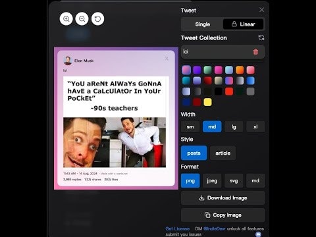Choose the orange swatch
The image size is (316, 237).
pyautogui.click(x=240, y=70)
